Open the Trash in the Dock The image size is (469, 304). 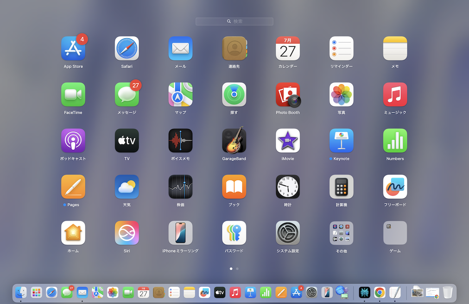click(x=448, y=292)
